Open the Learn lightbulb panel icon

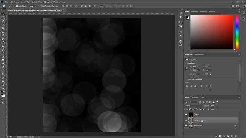pos(244,13)
